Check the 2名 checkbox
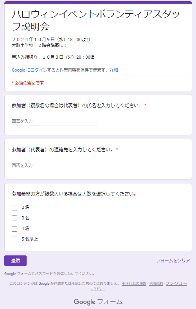 pos(14,208)
